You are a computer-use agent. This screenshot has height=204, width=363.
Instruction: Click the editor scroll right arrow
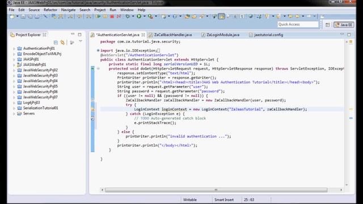pyautogui.click(x=341, y=190)
